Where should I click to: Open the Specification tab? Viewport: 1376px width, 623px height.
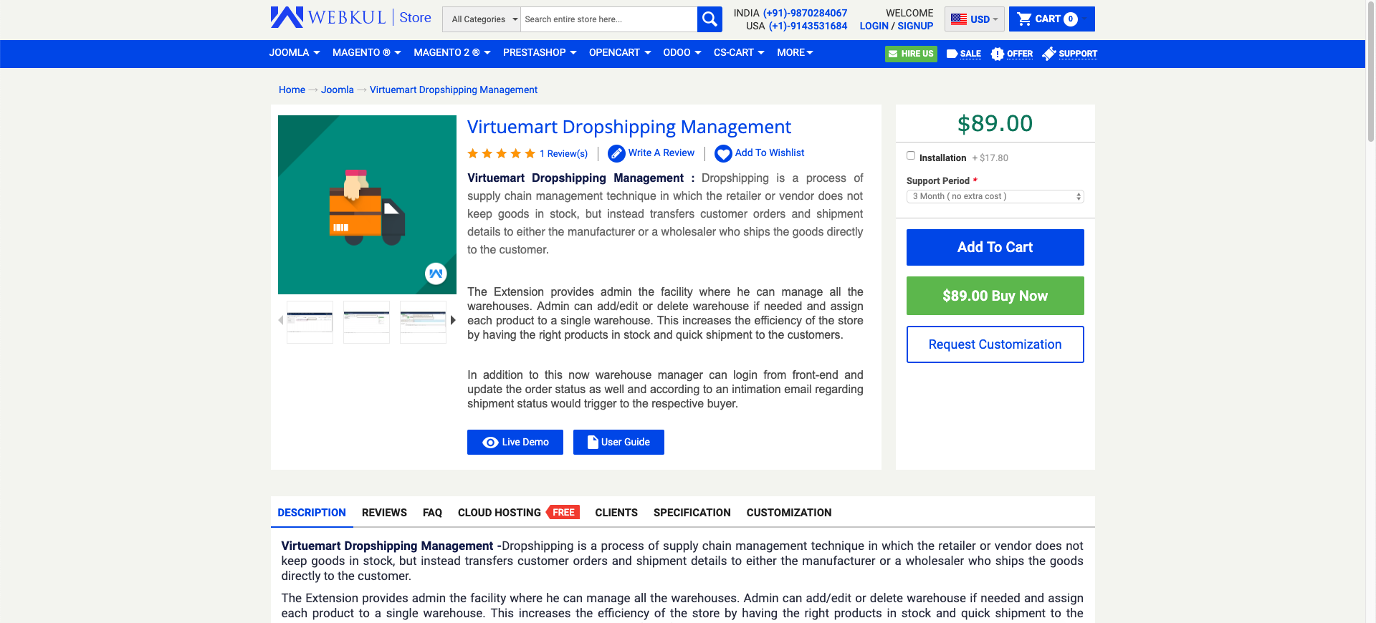(692, 513)
